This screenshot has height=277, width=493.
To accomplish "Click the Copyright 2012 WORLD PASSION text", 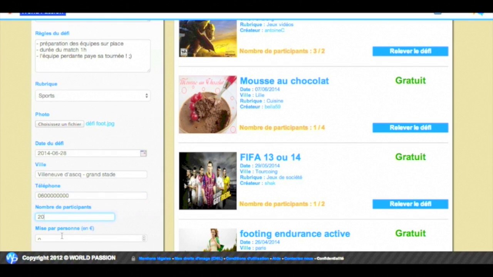I will tap(69, 258).
